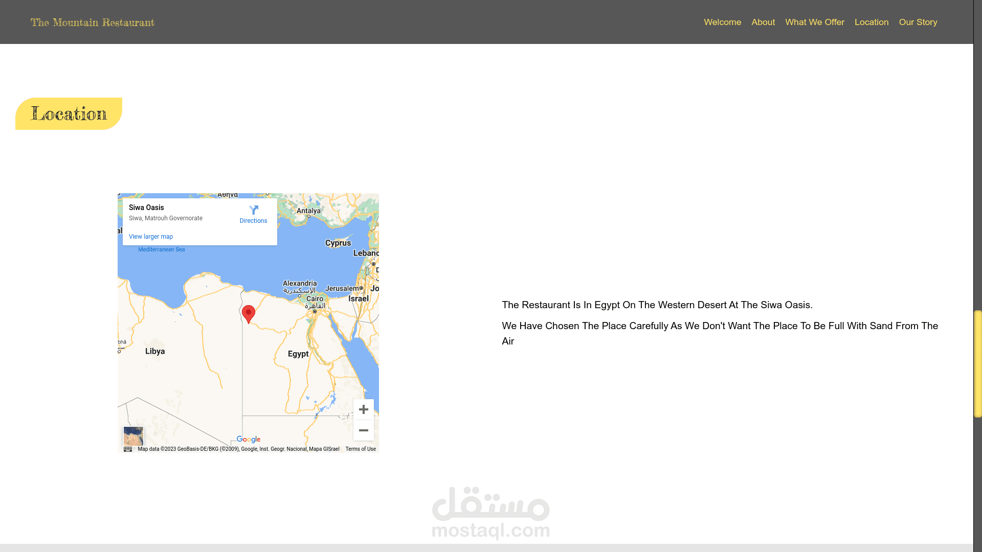This screenshot has height=552, width=982.
Task: Click the yellow Location heading badge
Action: (69, 113)
